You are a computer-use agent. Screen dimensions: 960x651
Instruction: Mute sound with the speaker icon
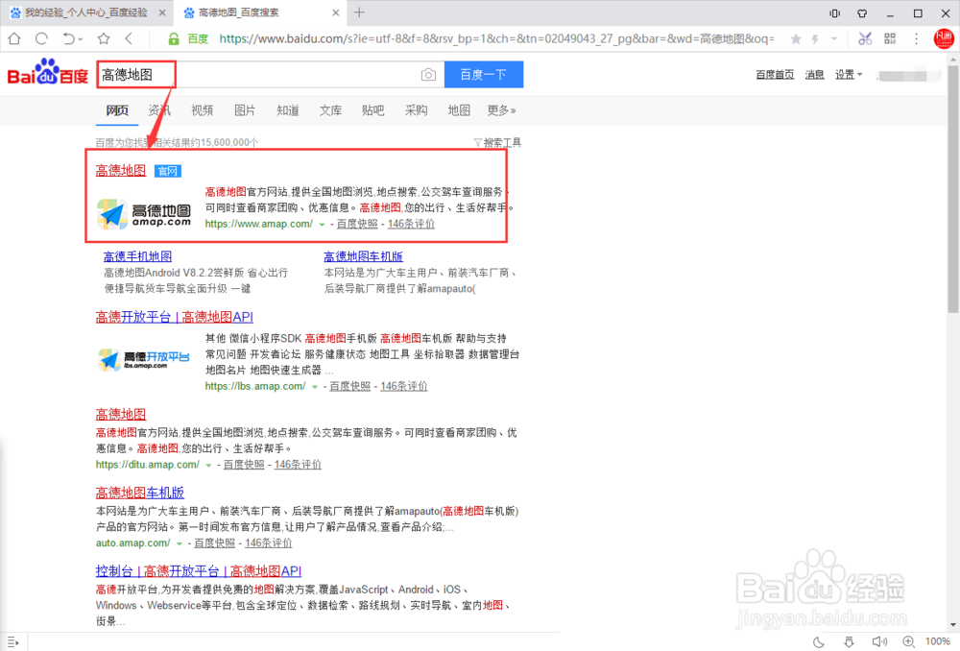pos(879,641)
